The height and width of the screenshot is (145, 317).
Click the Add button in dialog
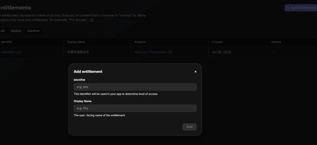[189, 127]
